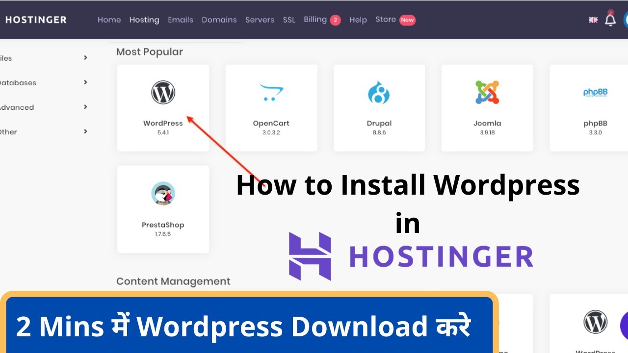Expand the Advanced sidebar section chevron
Image resolution: width=628 pixels, height=353 pixels.
(85, 107)
